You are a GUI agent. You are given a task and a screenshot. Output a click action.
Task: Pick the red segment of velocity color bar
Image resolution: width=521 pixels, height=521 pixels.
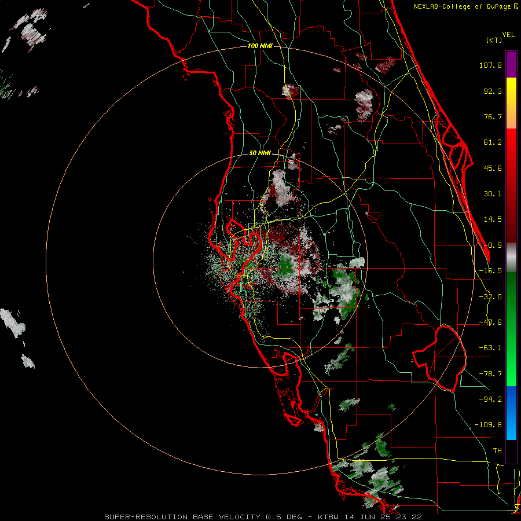click(511, 185)
